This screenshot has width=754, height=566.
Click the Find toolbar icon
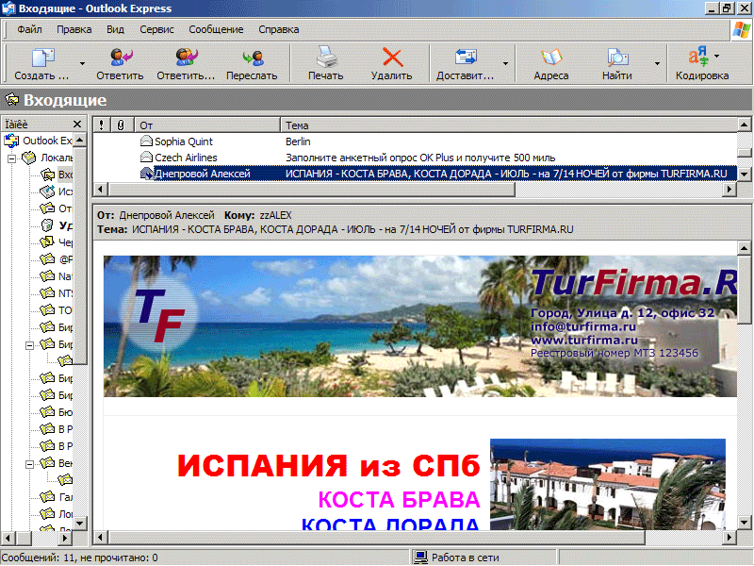tap(617, 58)
